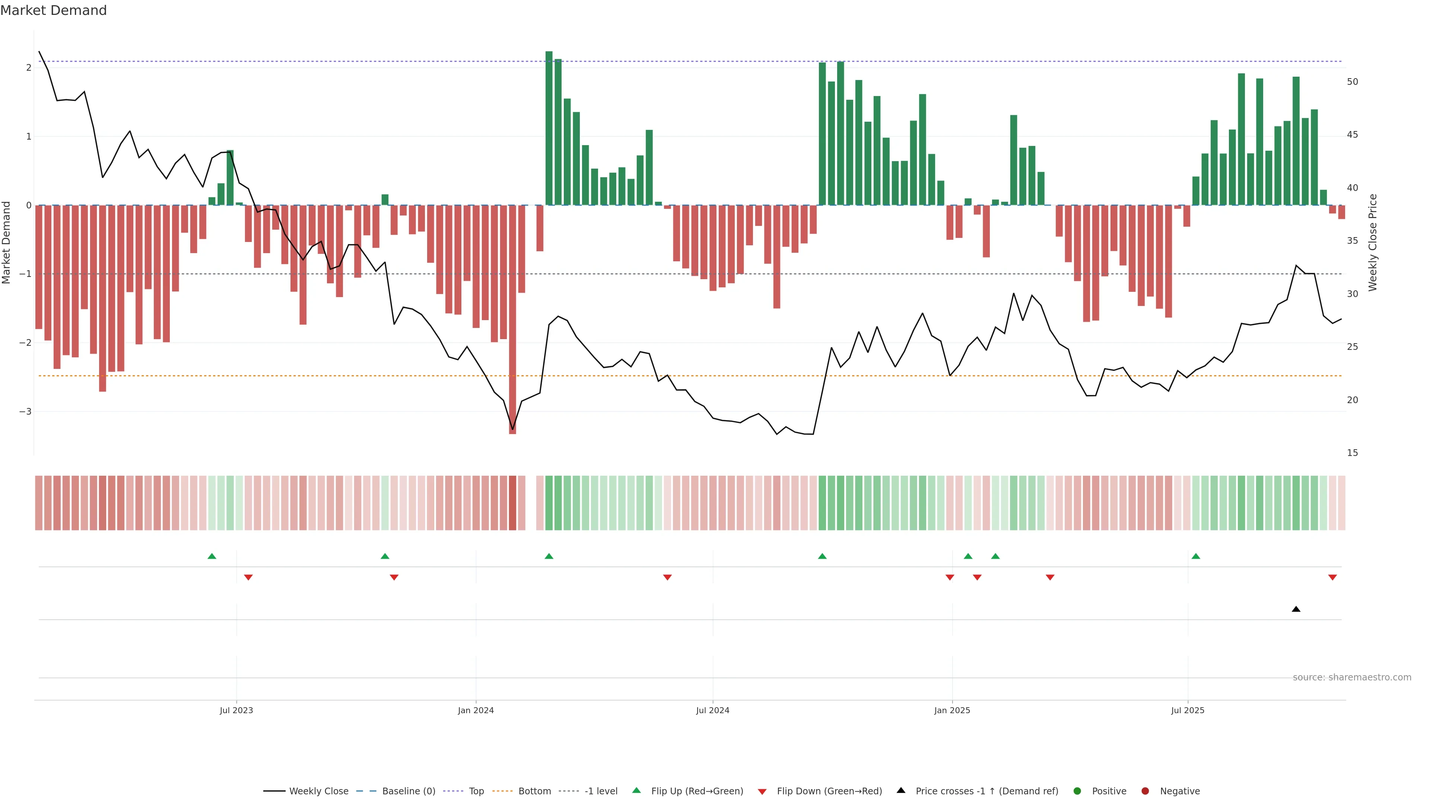Screen dimensions: 1430x804
Task: Click green triangle icon in legend
Action: pyautogui.click(x=637, y=790)
